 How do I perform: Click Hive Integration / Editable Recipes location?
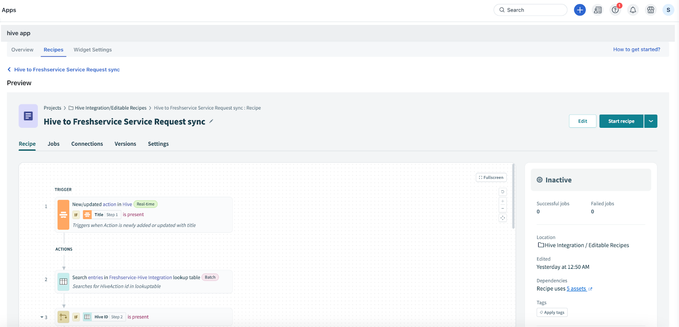point(587,245)
